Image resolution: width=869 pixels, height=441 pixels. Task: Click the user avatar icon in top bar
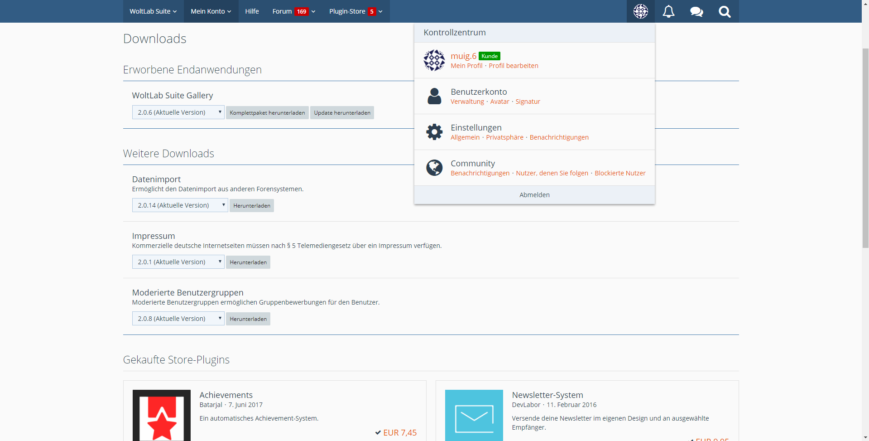pyautogui.click(x=640, y=11)
